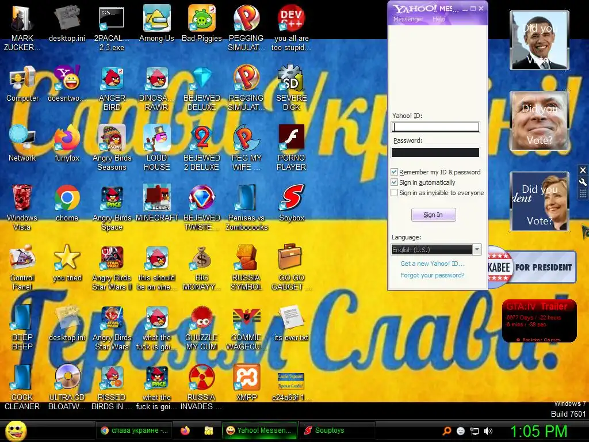Uncheck Remember my ID & password
Image resolution: width=589 pixels, height=442 pixels.
click(x=395, y=172)
